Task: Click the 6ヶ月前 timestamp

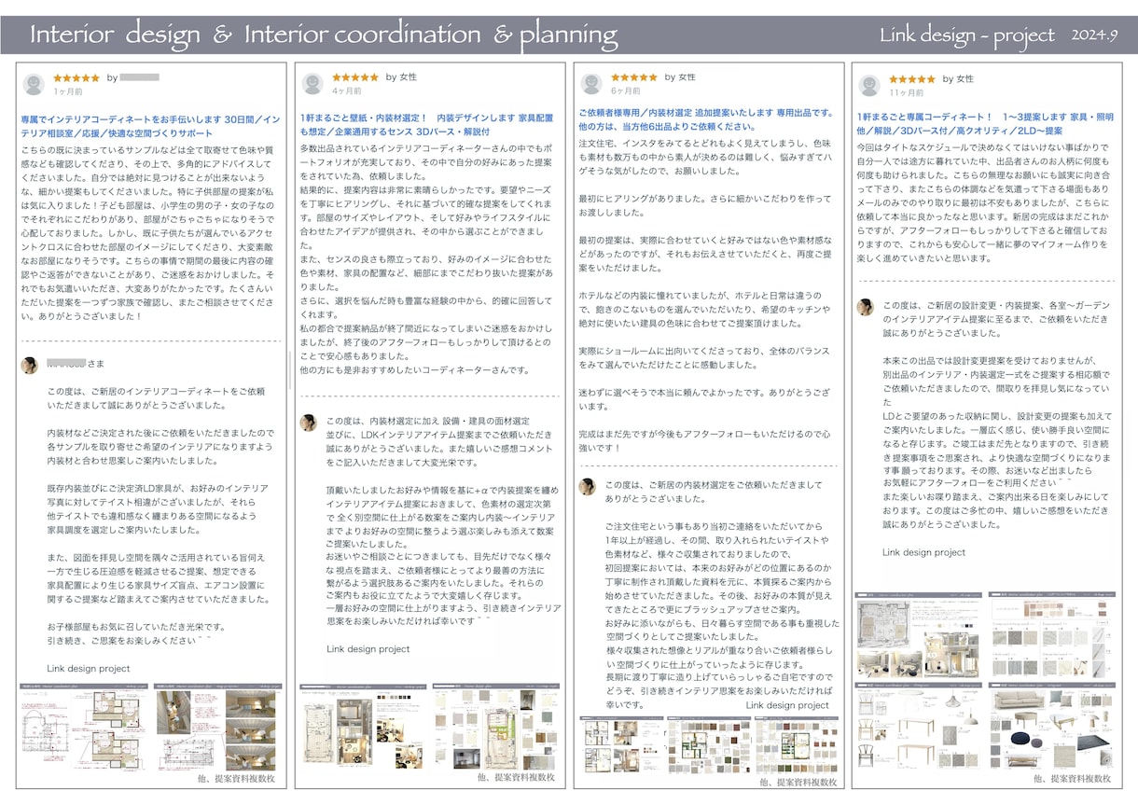Action: (x=625, y=92)
